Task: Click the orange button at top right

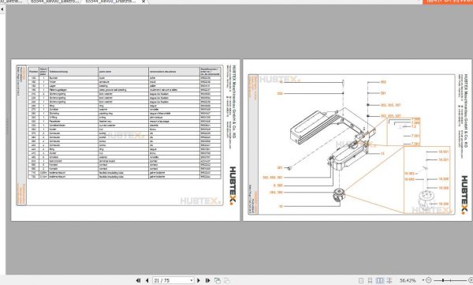Action: [448, 2]
